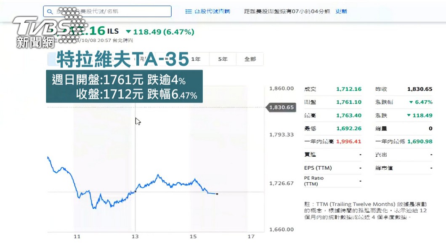The width and height of the screenshot is (446, 251).
Task: Click the y-axis label 1,793.33
Action: click(281, 135)
